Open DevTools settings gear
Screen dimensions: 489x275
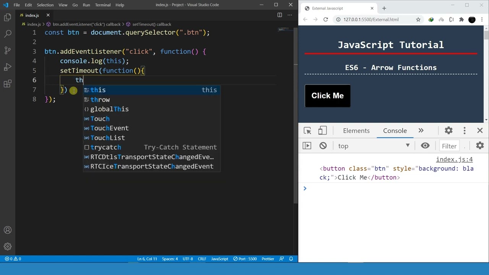click(x=449, y=131)
